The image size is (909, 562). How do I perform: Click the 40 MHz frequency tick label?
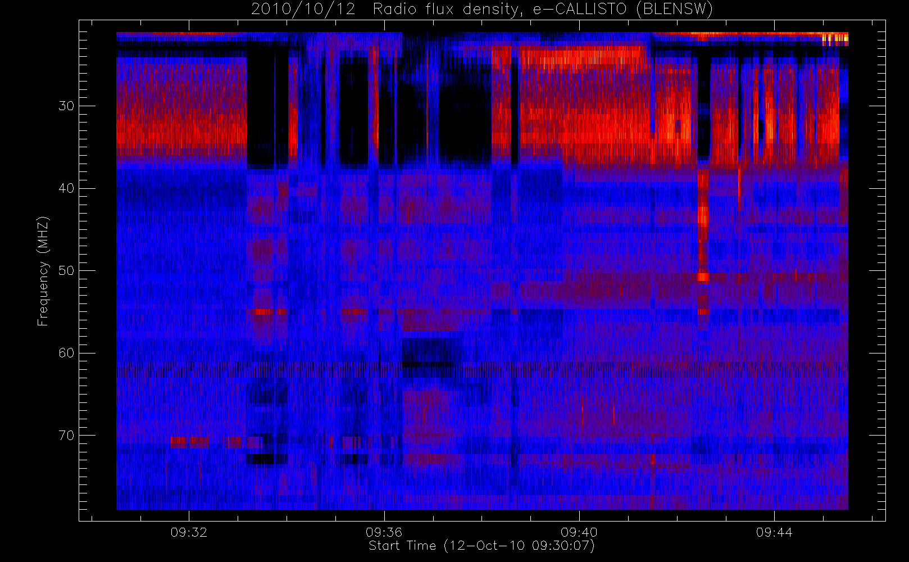click(x=66, y=188)
